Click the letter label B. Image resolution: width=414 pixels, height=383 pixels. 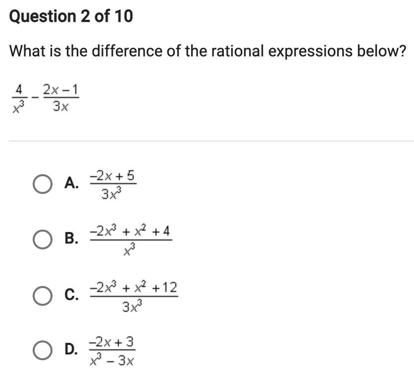[x=71, y=238]
